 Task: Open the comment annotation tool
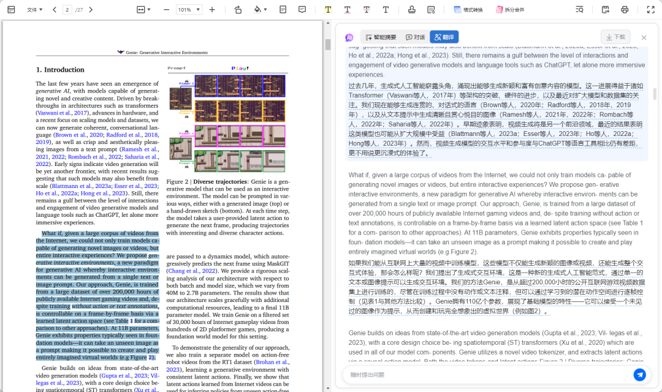(302, 10)
